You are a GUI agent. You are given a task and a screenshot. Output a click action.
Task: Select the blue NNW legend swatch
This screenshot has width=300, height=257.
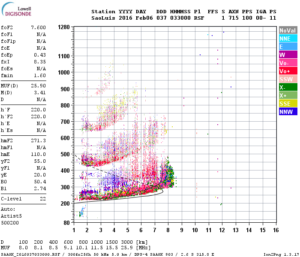288,112
